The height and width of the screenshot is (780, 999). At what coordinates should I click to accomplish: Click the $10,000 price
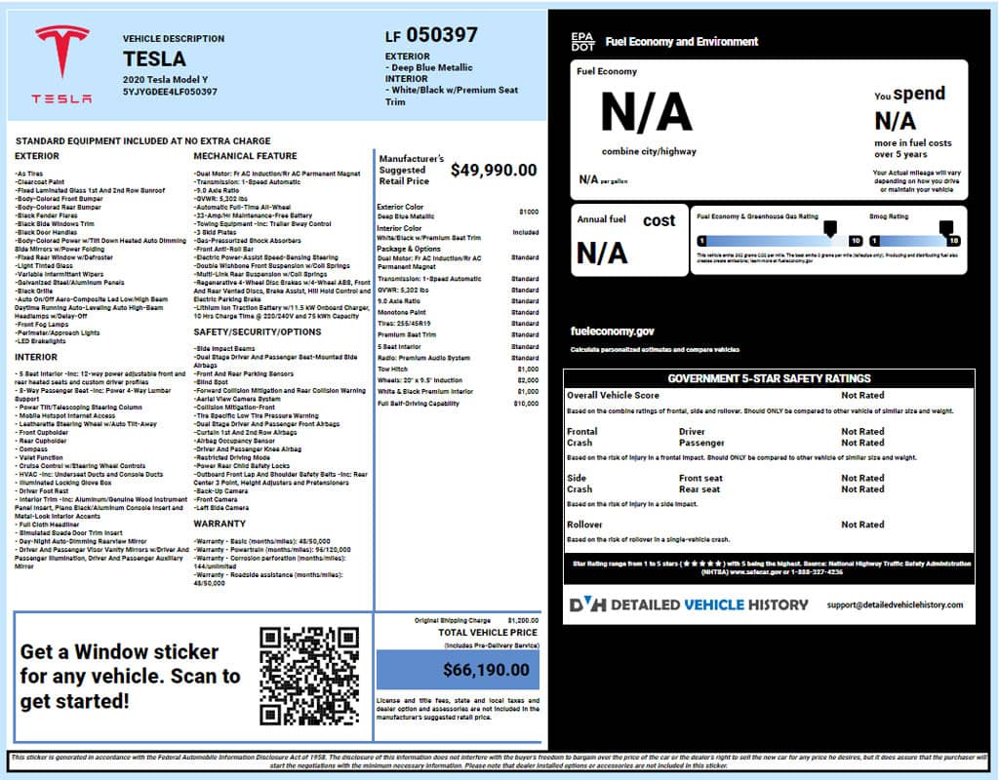click(526, 404)
